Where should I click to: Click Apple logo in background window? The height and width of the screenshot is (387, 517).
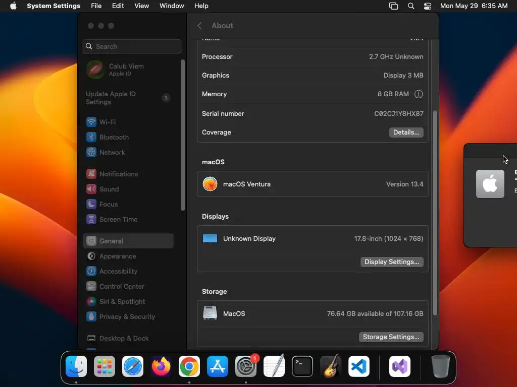click(490, 184)
